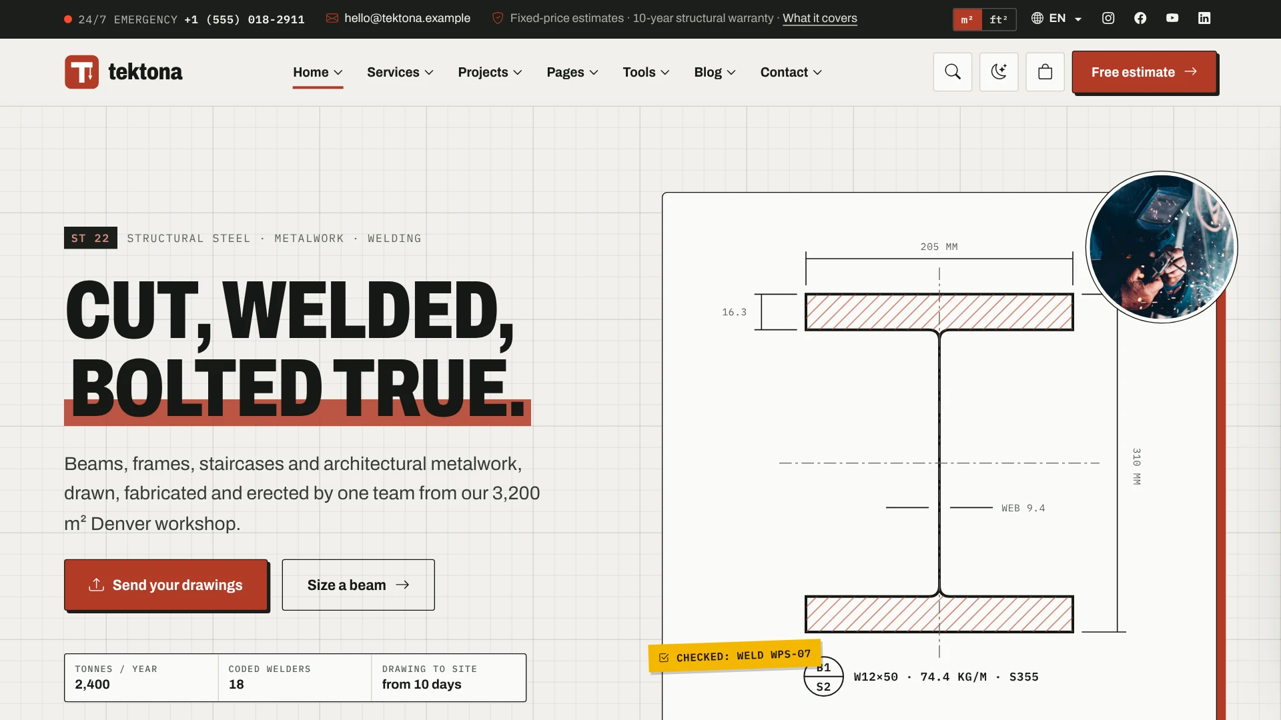Call the emergency number +1 (555) 018-2911
Screen dimensions: 1281x720
pyautogui.click(x=244, y=19)
